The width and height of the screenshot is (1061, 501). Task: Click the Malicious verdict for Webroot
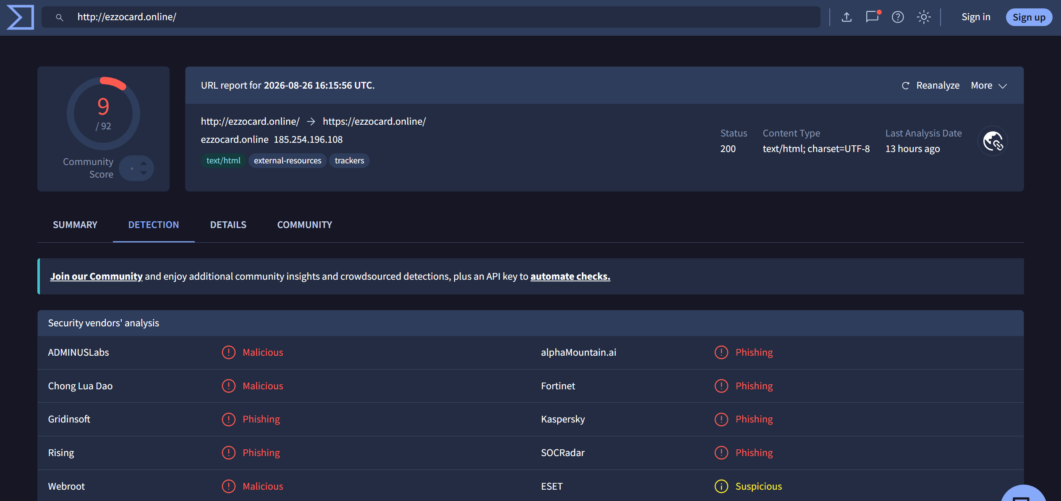tap(263, 486)
